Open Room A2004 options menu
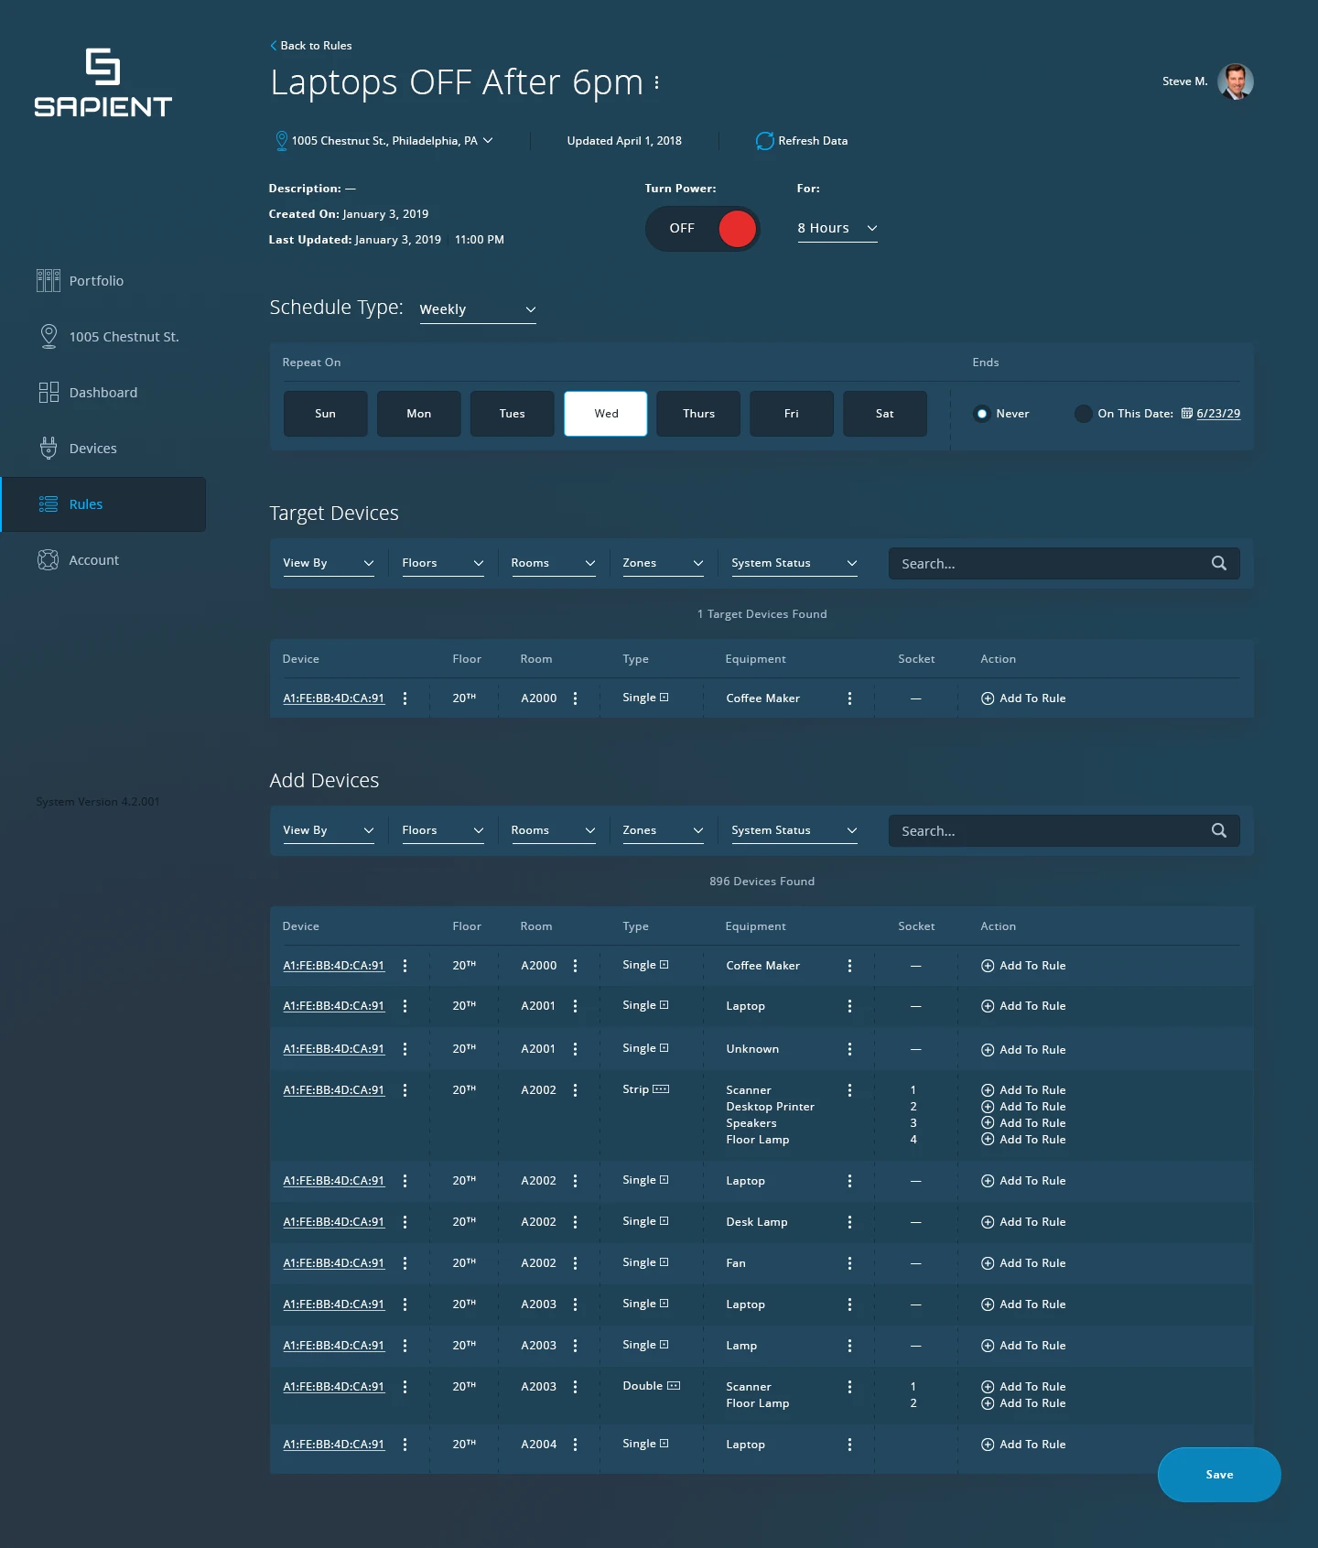 point(575,1445)
